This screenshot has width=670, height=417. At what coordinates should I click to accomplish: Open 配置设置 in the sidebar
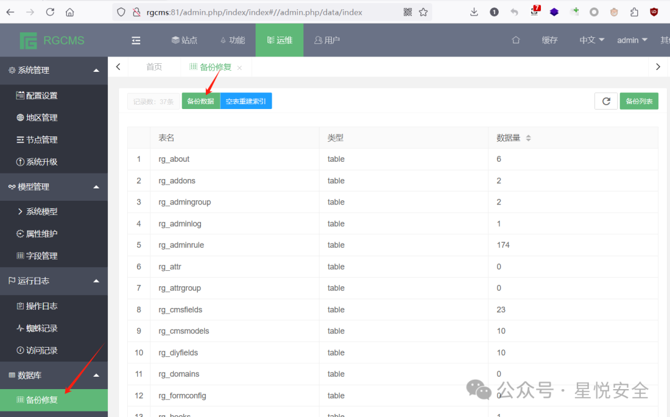(x=54, y=95)
